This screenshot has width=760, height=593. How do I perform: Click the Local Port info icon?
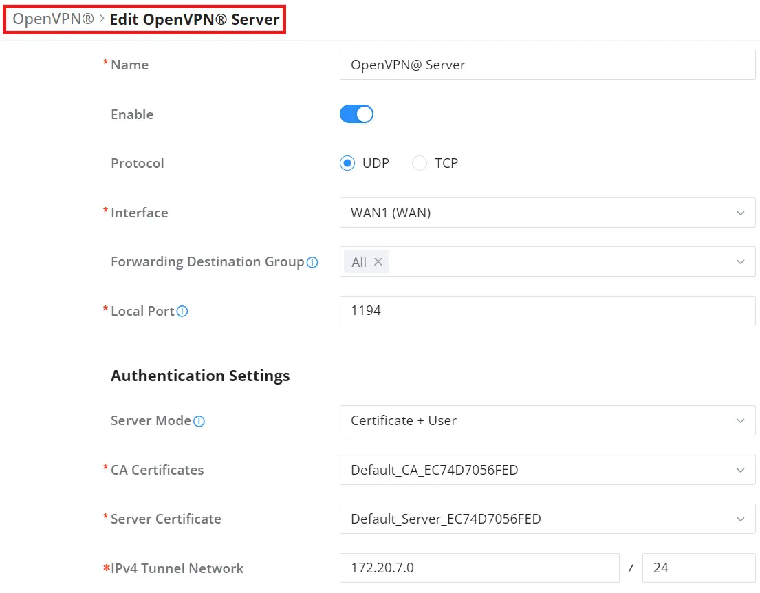tap(182, 311)
